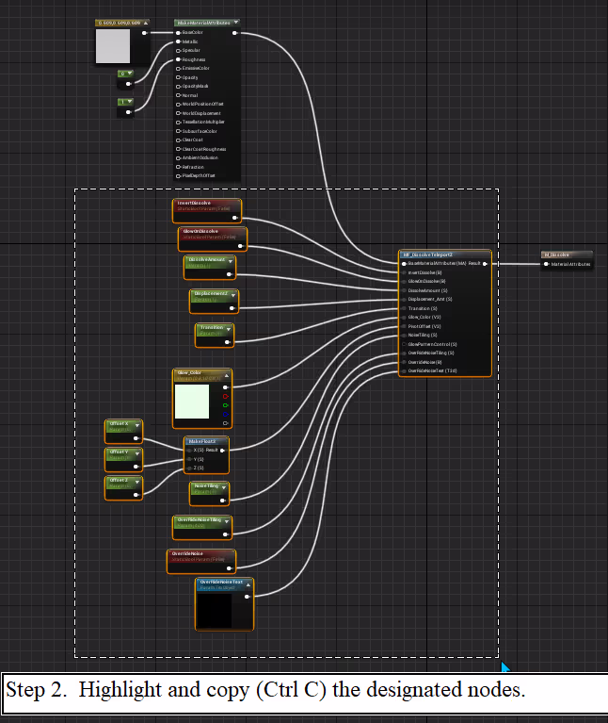The height and width of the screenshot is (723, 608).
Task: Click the InvertDissolve node output pin
Action: (x=234, y=218)
